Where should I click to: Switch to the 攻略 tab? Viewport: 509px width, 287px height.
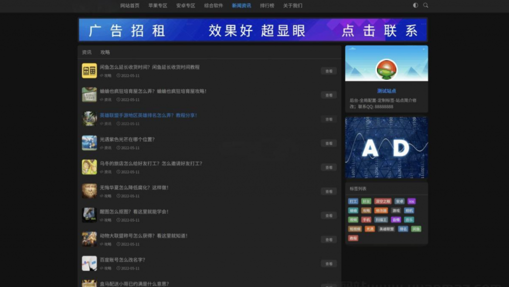(x=104, y=52)
